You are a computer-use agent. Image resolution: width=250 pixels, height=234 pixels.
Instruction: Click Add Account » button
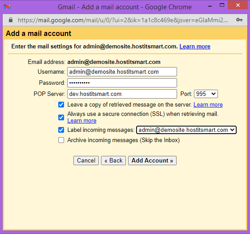152,160
